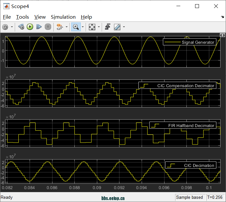Click the maximize axes icon on plot
Image resolution: width=226 pixels, height=202 pixels.
click(222, 35)
